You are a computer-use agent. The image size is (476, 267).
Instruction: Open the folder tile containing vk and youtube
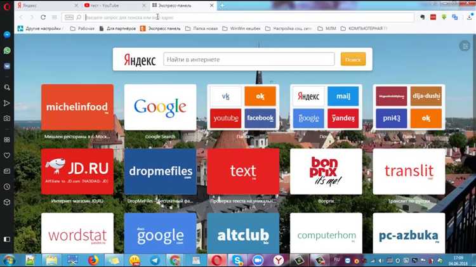tap(243, 107)
